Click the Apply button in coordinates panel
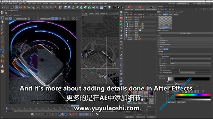This screenshot has width=213, height=119. click(151, 117)
